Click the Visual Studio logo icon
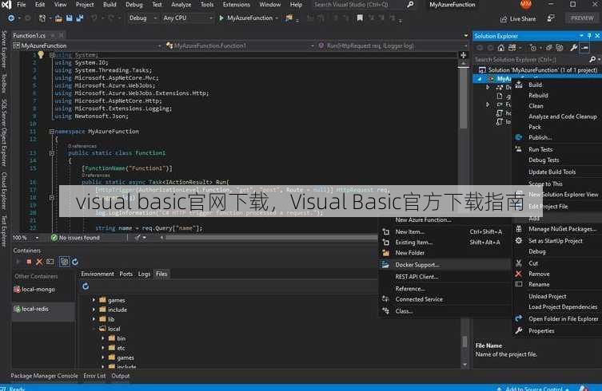 coord(6,5)
